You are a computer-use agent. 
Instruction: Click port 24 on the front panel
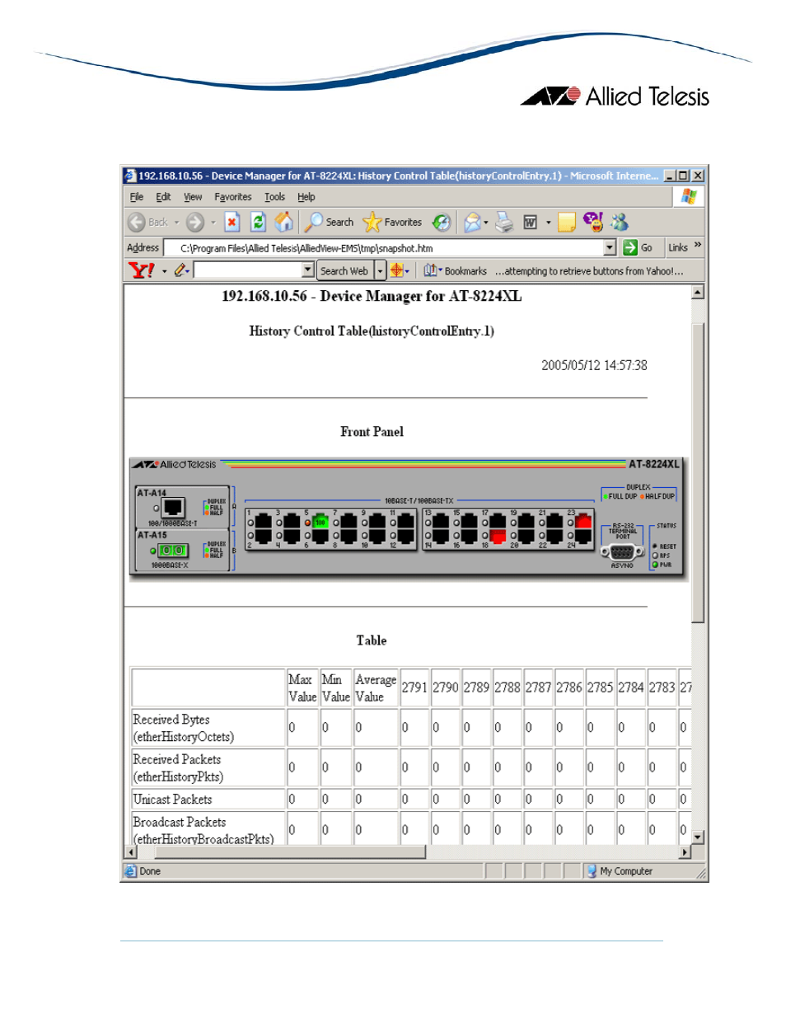tap(583, 536)
